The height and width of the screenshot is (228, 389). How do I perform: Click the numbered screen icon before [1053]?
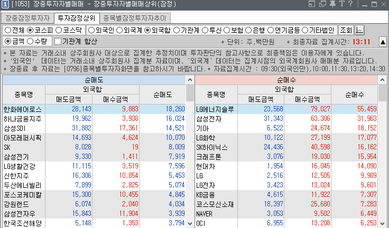tap(5, 5)
